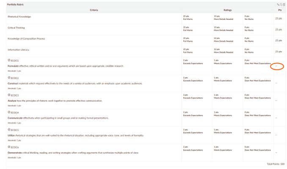Choose More Details Needed for Critical Thinking
The image size is (287, 169).
click(x=224, y=30)
